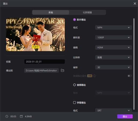The height and width of the screenshot is (121, 138).
Task: Open the MP4 format dropdown
Action: (x=113, y=27)
